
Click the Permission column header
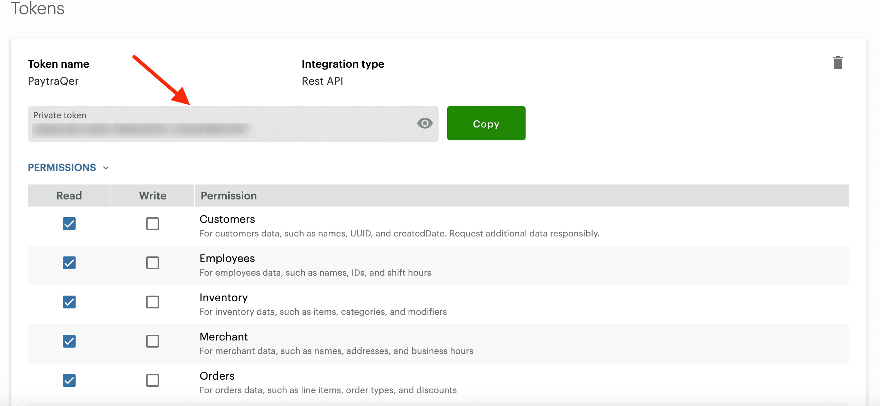[229, 195]
